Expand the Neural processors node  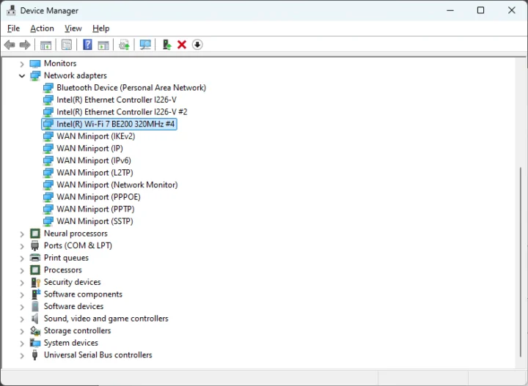tap(22, 234)
